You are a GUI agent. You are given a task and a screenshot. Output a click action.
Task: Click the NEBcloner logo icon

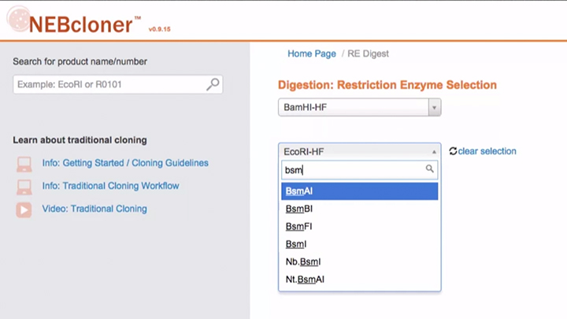[x=15, y=19]
